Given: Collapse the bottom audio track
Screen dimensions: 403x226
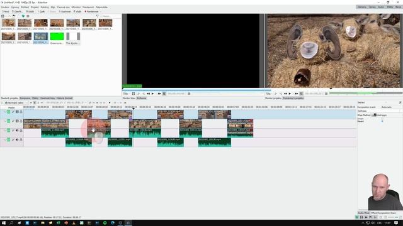Looking at the screenshot, I should point(5,139).
